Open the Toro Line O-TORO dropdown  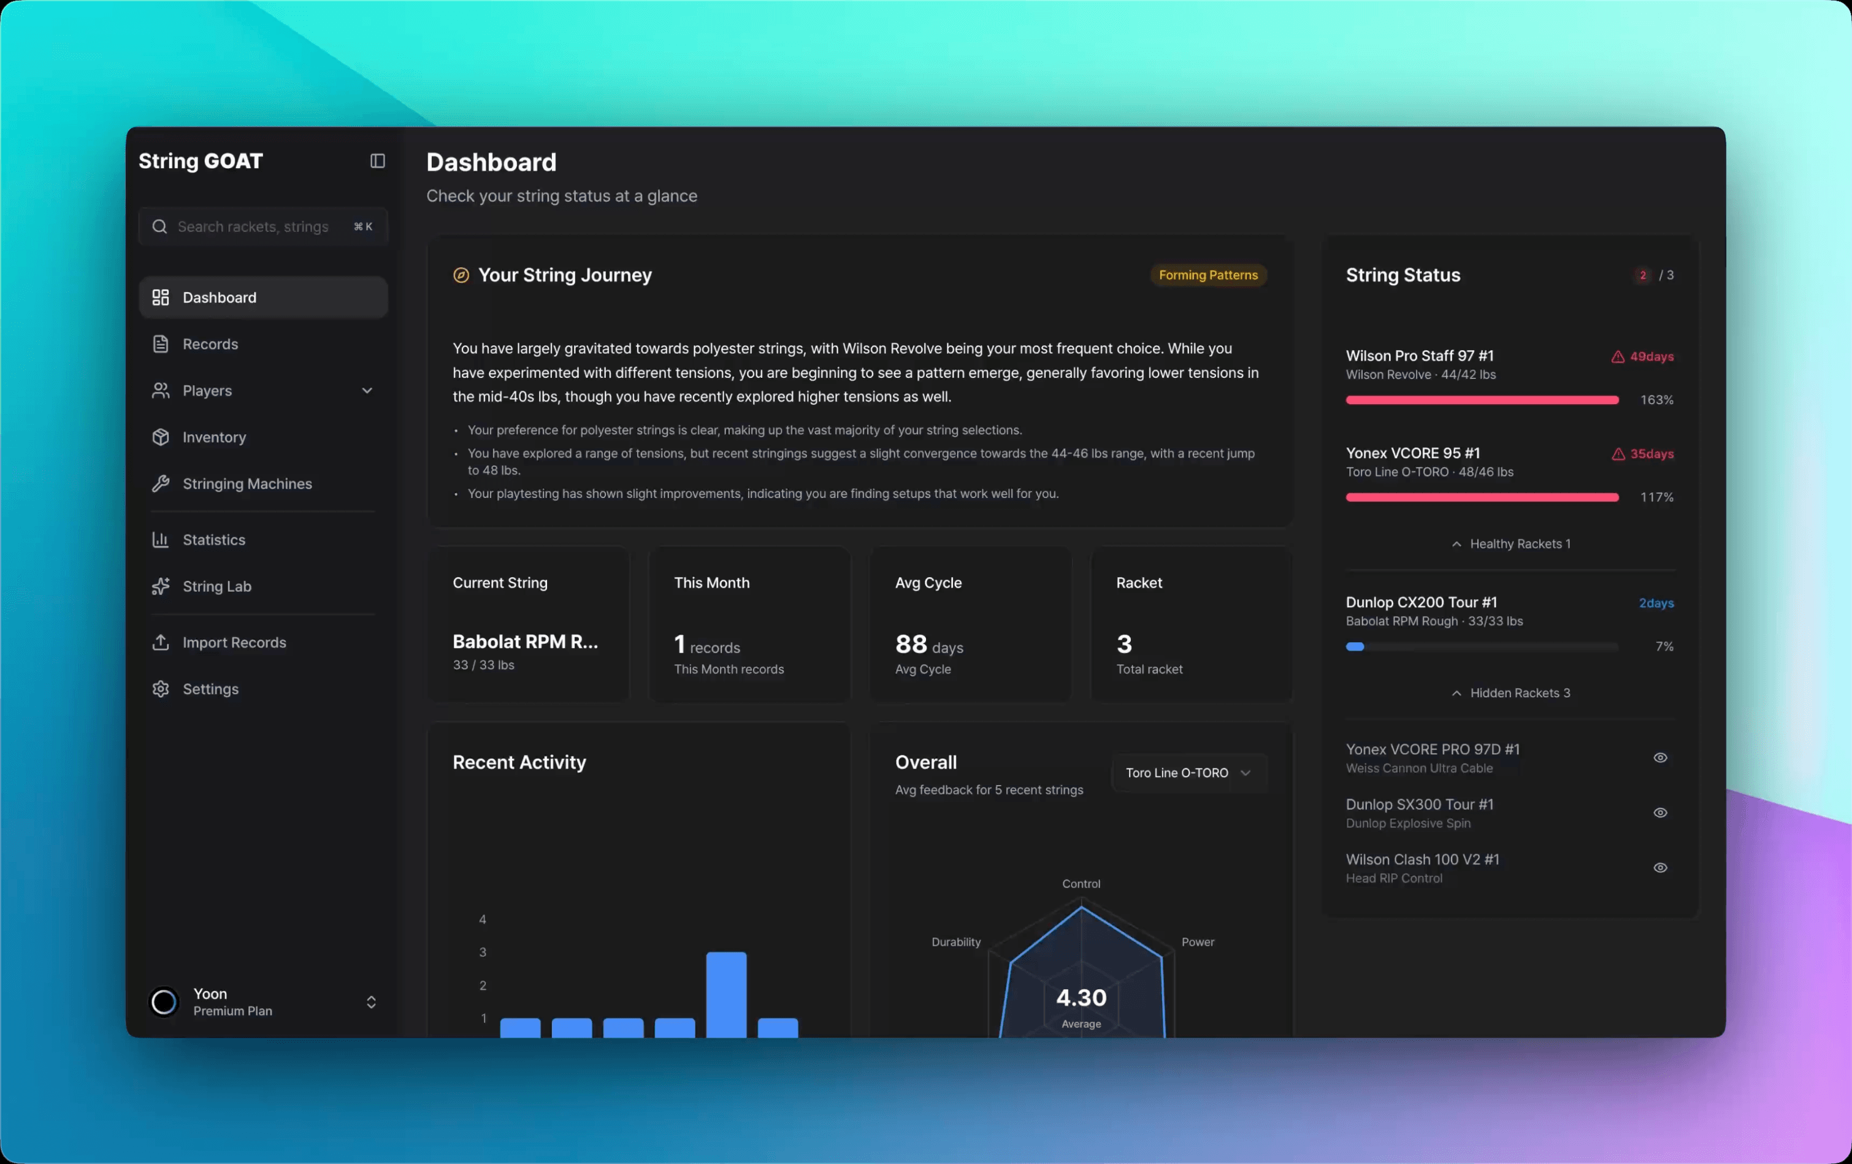1187,772
